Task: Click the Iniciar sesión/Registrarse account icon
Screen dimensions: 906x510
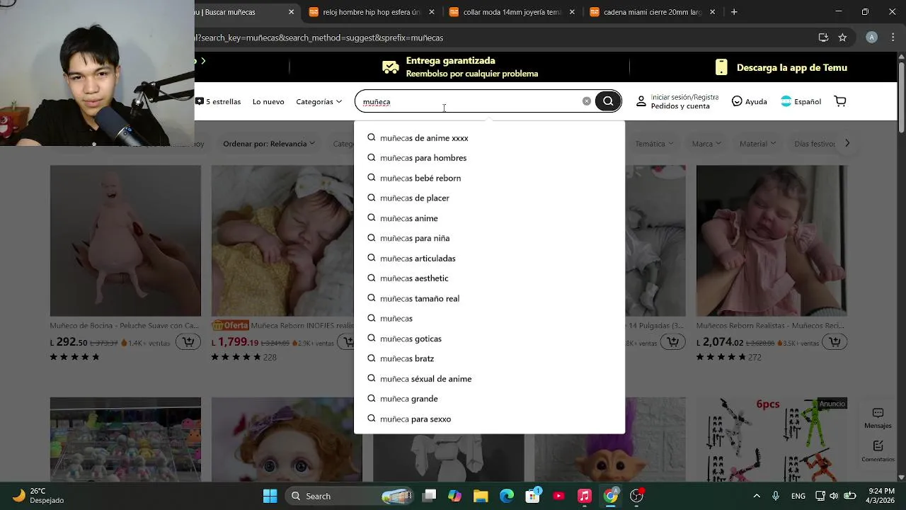Action: click(641, 101)
